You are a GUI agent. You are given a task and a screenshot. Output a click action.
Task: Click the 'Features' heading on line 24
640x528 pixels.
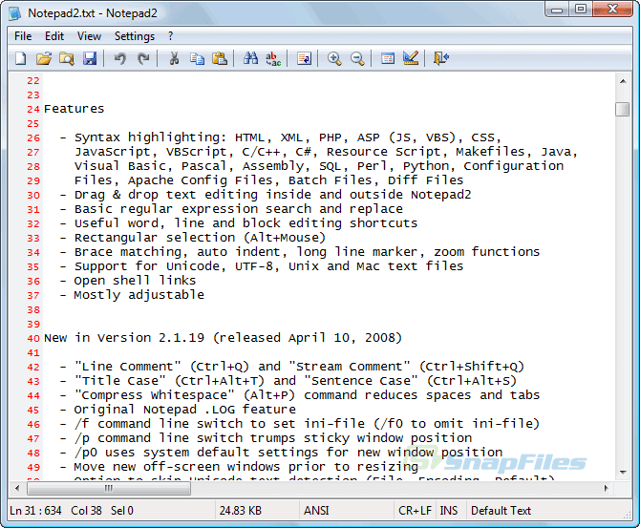74,109
